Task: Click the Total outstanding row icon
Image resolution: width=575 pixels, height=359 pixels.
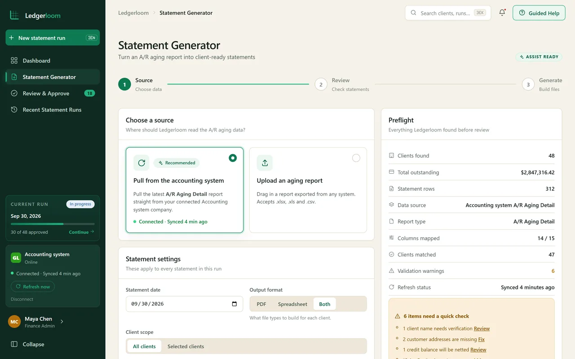Action: [391, 172]
